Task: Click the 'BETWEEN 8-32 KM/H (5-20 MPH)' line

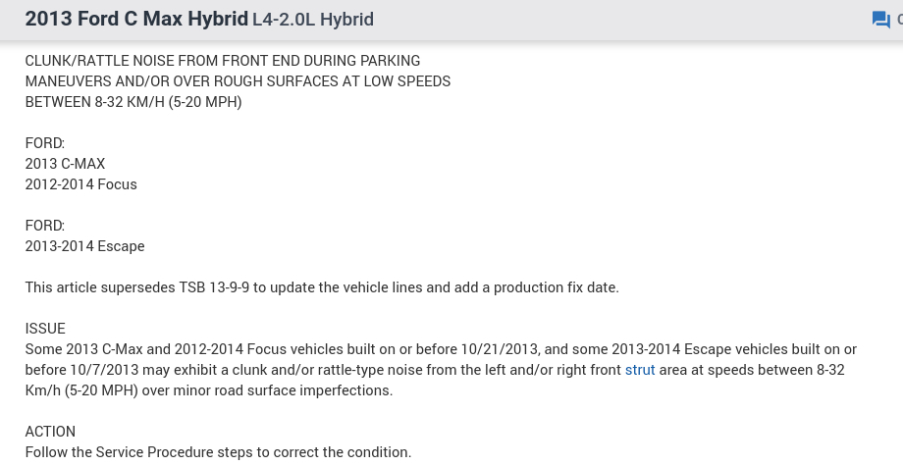Action: pyautogui.click(x=133, y=102)
